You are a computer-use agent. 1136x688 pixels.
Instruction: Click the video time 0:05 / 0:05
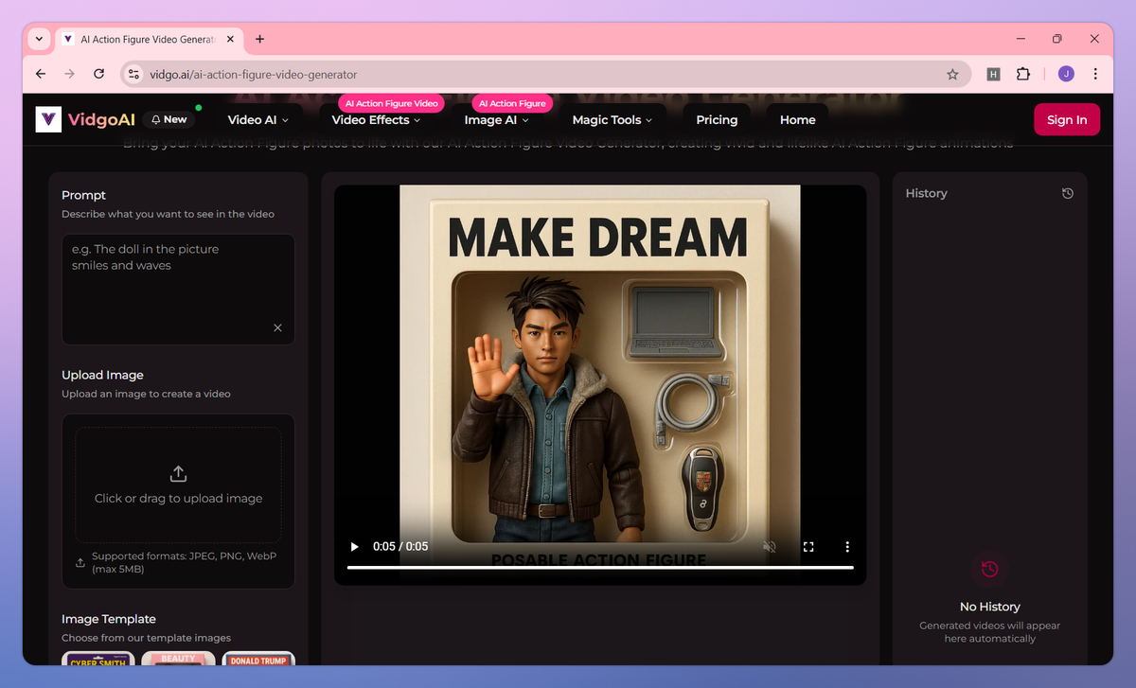coord(400,546)
